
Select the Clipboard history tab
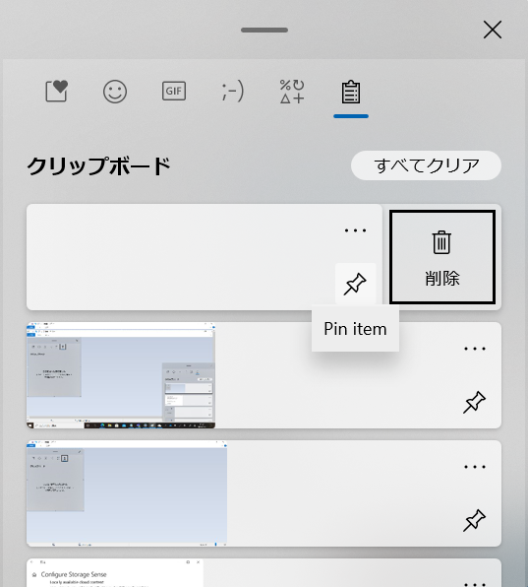(351, 93)
